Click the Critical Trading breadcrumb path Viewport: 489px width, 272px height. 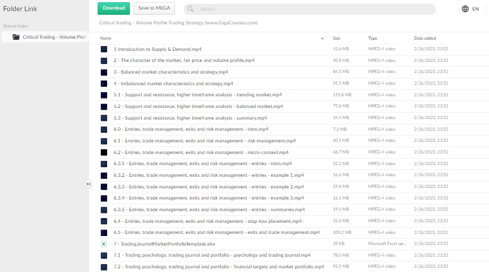click(178, 23)
